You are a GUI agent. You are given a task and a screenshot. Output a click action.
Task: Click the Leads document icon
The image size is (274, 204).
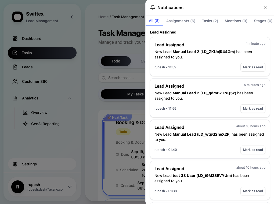[x=15, y=67]
